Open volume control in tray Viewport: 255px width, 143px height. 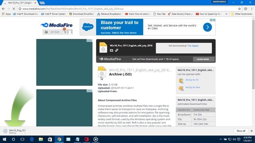click(234, 139)
